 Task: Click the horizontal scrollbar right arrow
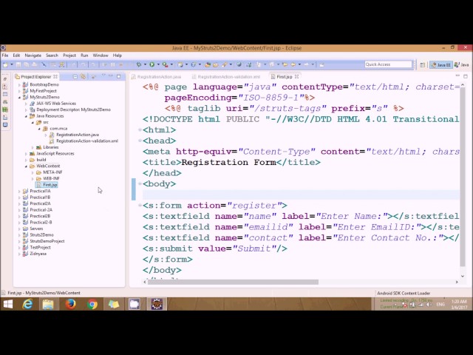point(457,282)
